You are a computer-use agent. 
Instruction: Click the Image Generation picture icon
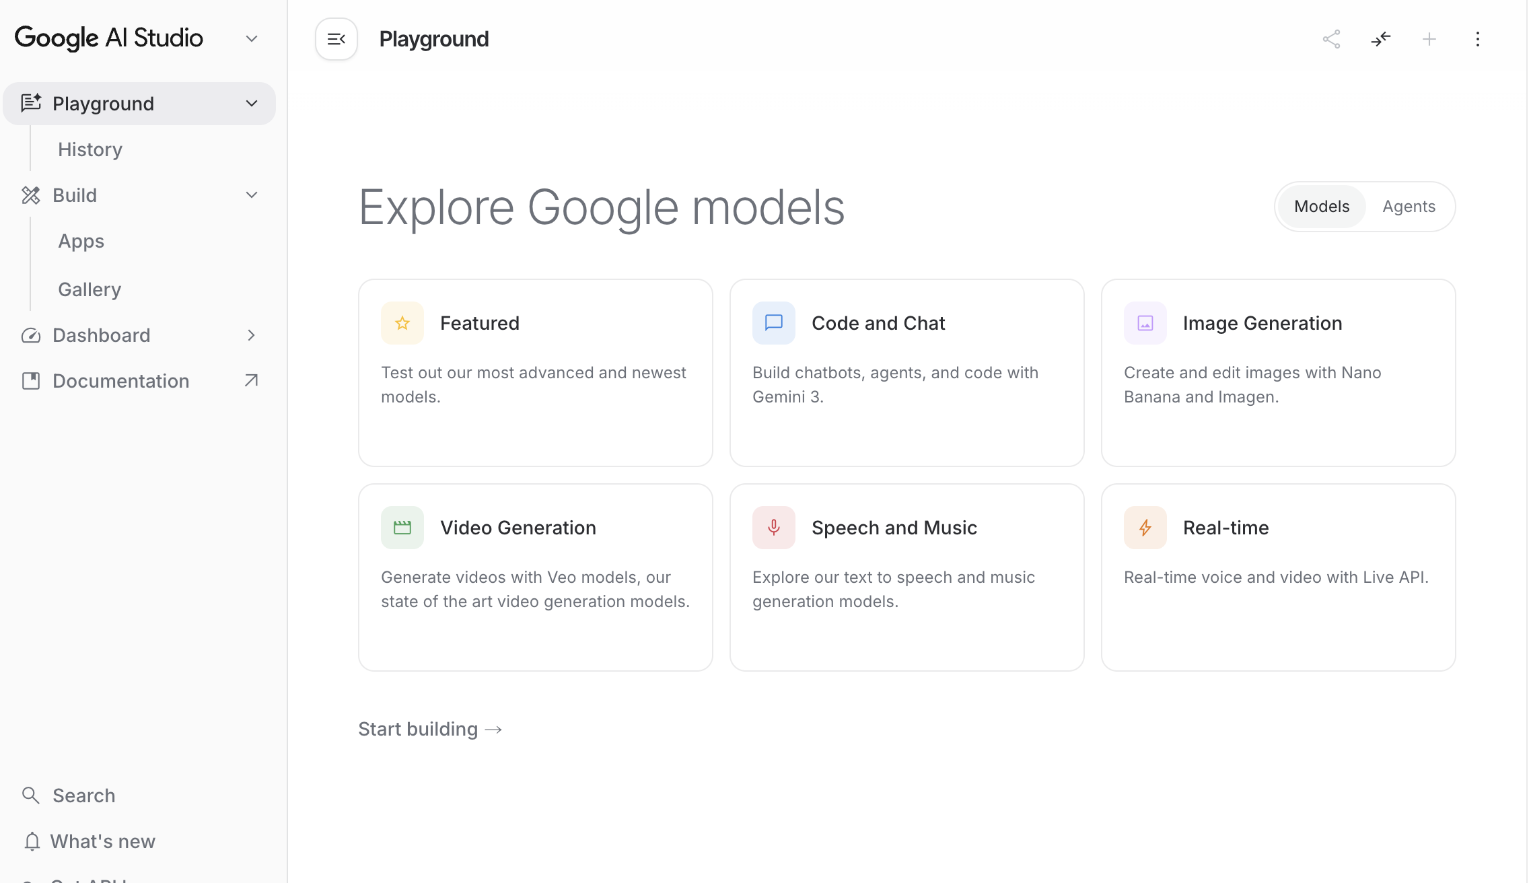[x=1145, y=323]
